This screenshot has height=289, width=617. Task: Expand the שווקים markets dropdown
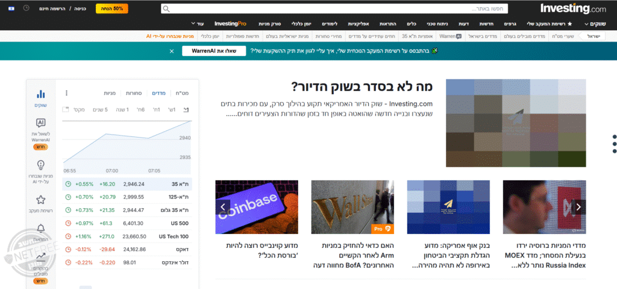point(595,24)
